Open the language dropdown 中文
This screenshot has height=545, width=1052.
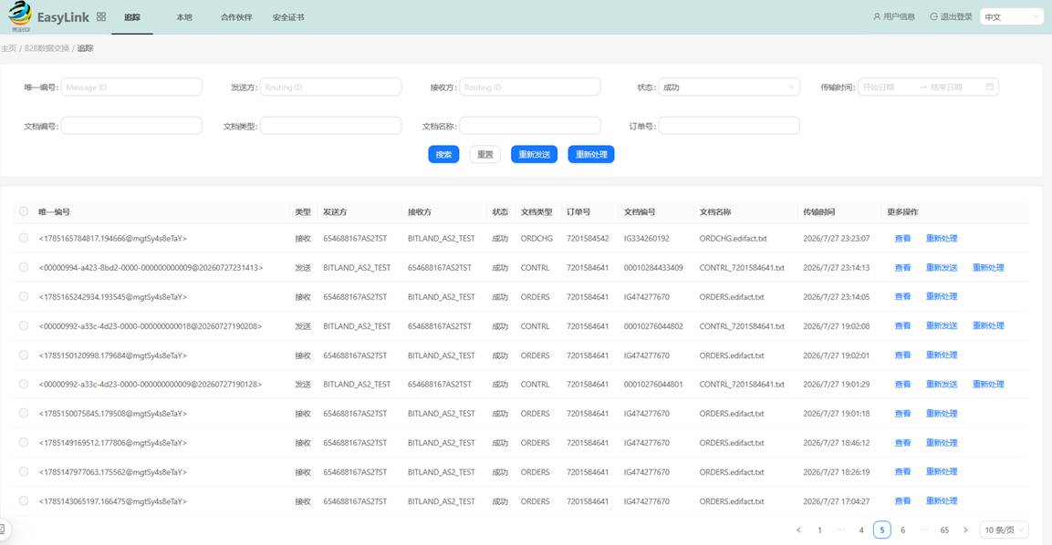pyautogui.click(x=1011, y=16)
